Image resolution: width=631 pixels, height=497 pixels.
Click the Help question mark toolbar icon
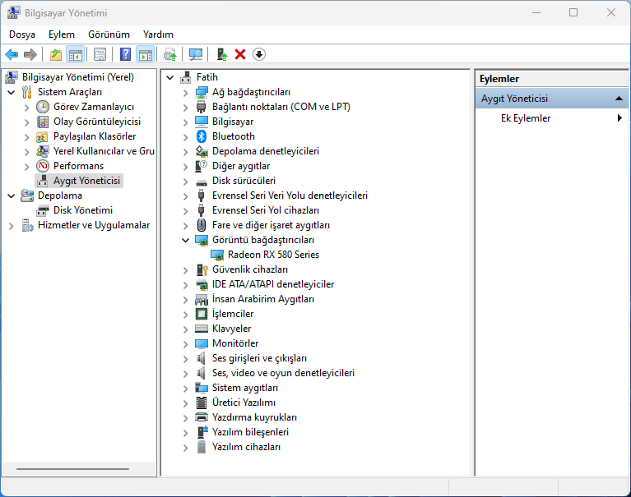(125, 54)
